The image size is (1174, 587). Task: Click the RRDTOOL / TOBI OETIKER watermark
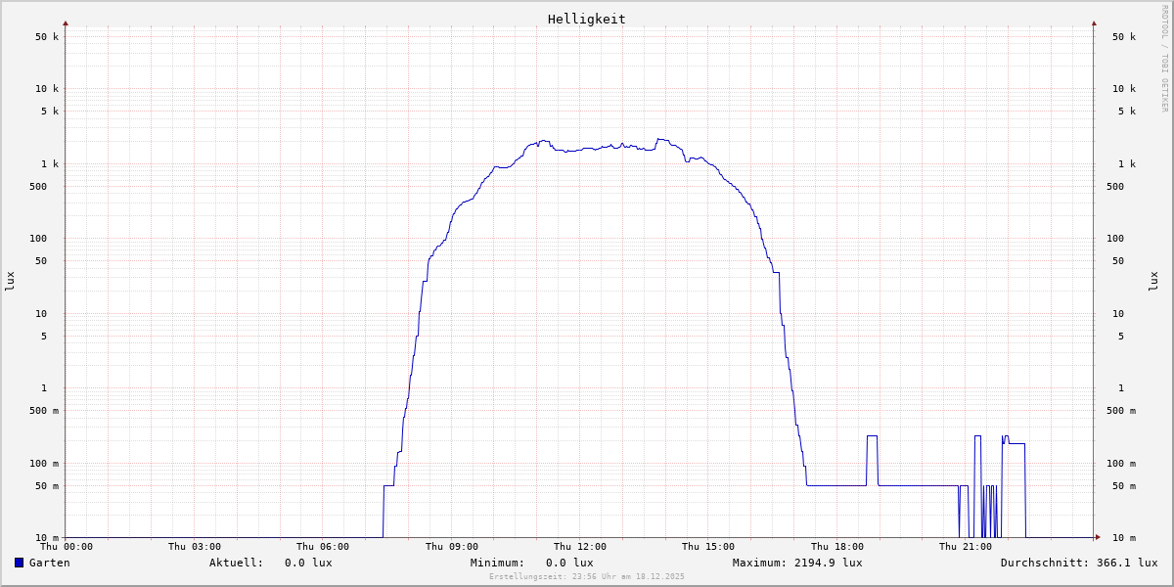1164,59
